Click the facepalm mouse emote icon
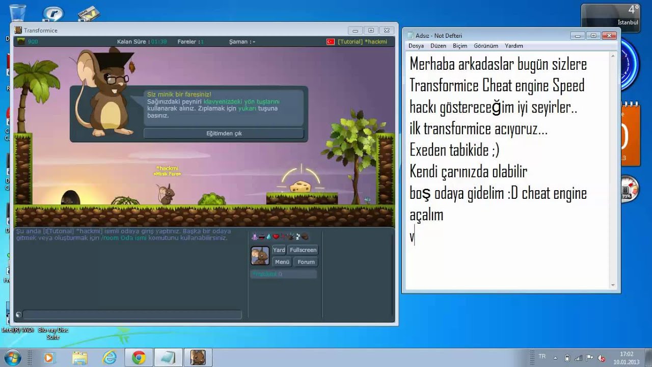652x367 pixels. pyautogui.click(x=305, y=237)
